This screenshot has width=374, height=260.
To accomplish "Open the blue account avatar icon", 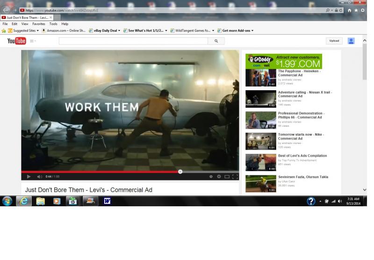I will click(x=351, y=41).
